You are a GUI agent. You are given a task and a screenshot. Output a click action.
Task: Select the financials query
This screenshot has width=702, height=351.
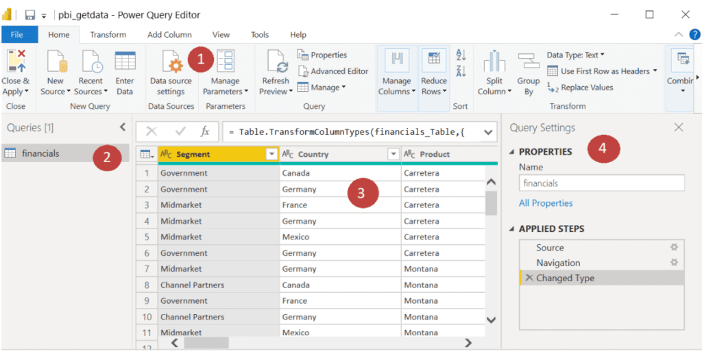65,153
